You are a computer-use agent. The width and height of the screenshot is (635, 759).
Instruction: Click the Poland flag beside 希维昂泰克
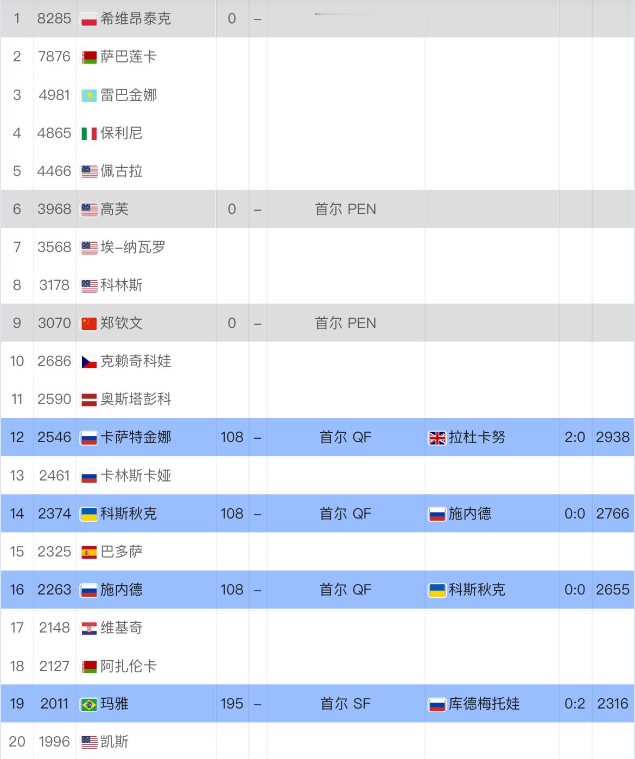tap(89, 19)
